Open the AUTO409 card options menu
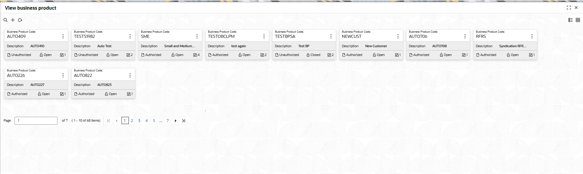This screenshot has width=583, height=174. [x=63, y=36]
